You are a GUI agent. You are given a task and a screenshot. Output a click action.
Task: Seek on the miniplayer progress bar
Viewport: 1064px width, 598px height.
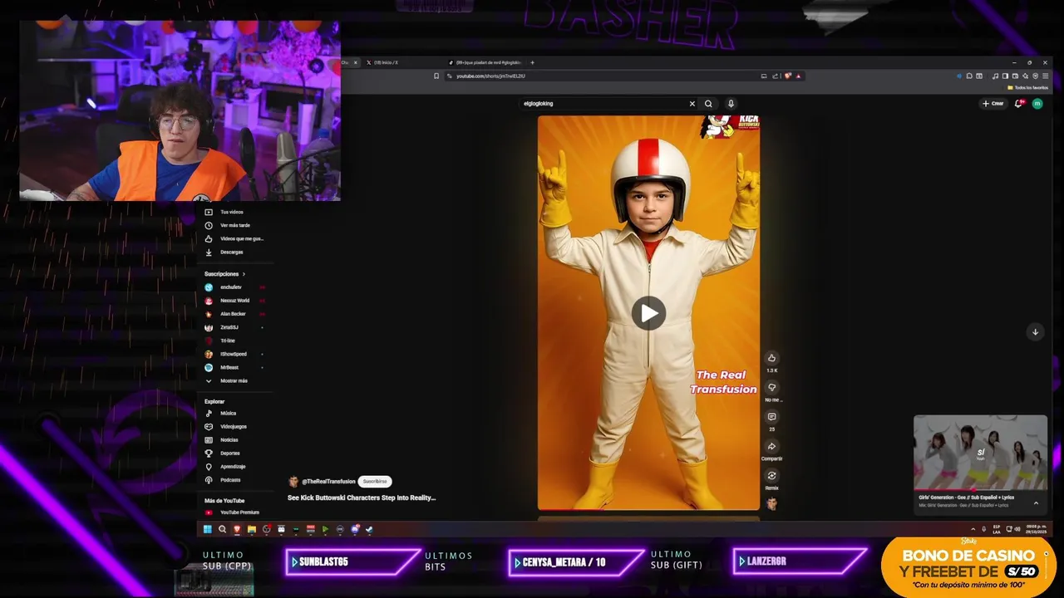click(x=980, y=491)
